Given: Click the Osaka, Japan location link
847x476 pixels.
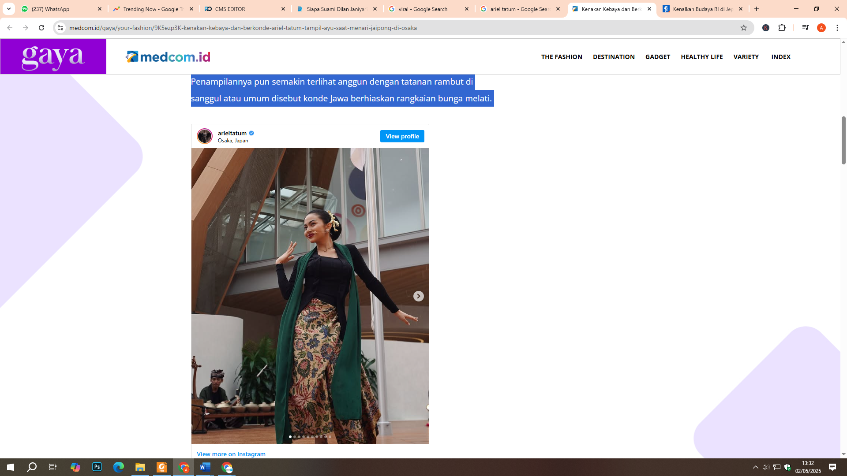Looking at the screenshot, I should 233,141.
